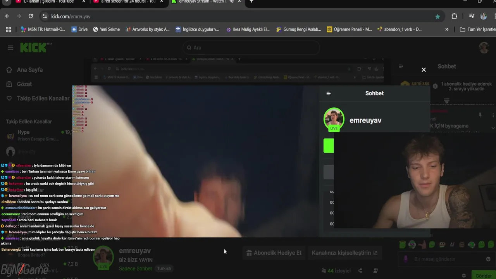Reload the kick.com page

pyautogui.click(x=31, y=16)
